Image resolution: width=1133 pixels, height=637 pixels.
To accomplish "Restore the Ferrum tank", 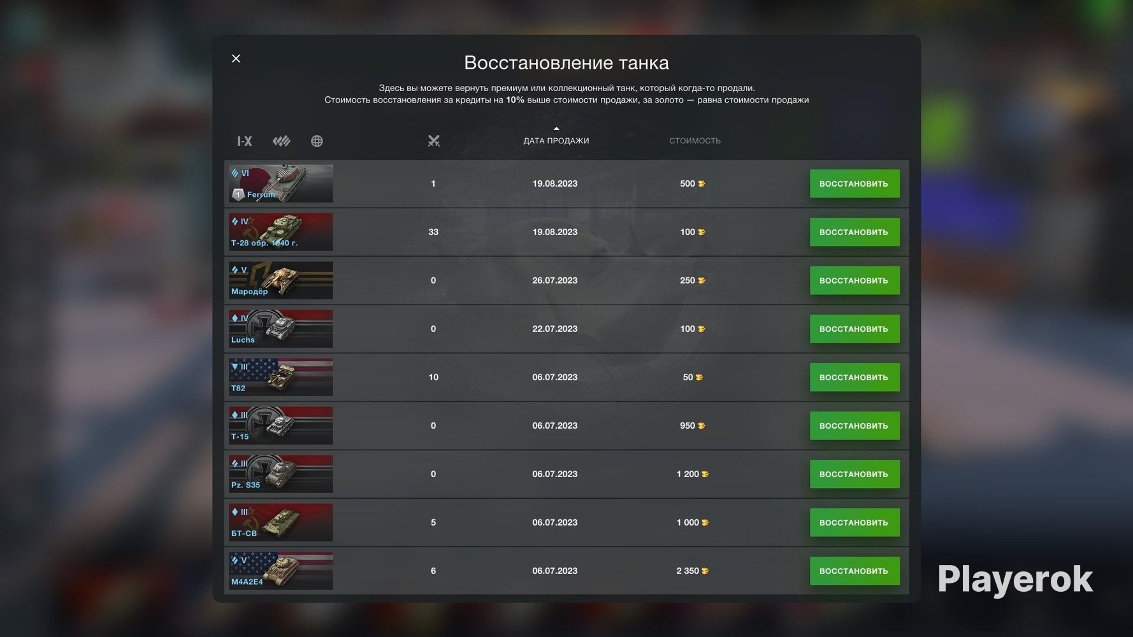I will [x=855, y=183].
